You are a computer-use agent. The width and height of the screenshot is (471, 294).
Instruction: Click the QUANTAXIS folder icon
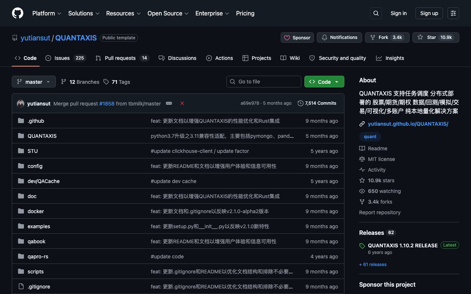coord(21,136)
